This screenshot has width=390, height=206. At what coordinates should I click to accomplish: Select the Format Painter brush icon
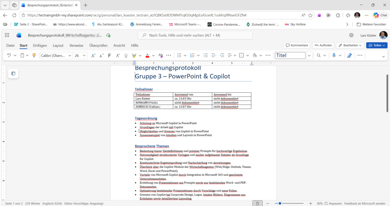34,55
